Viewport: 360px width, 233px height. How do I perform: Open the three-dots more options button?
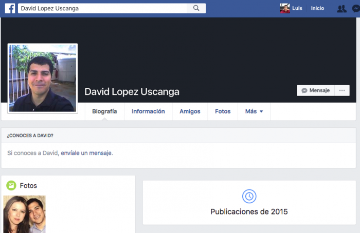click(342, 90)
